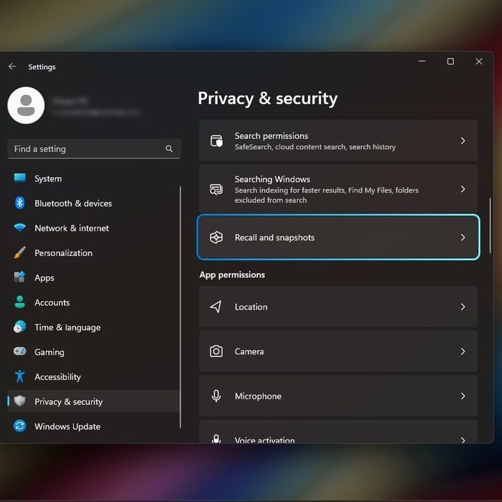502x502 pixels.
Task: Open the Camera chevron
Action: click(463, 351)
